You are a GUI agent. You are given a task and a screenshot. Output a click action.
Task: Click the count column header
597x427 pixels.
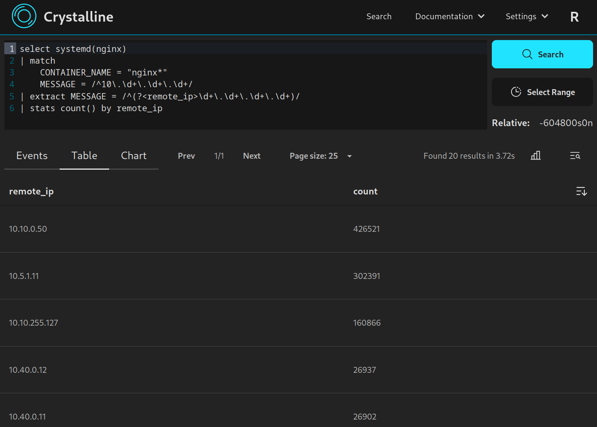click(365, 191)
